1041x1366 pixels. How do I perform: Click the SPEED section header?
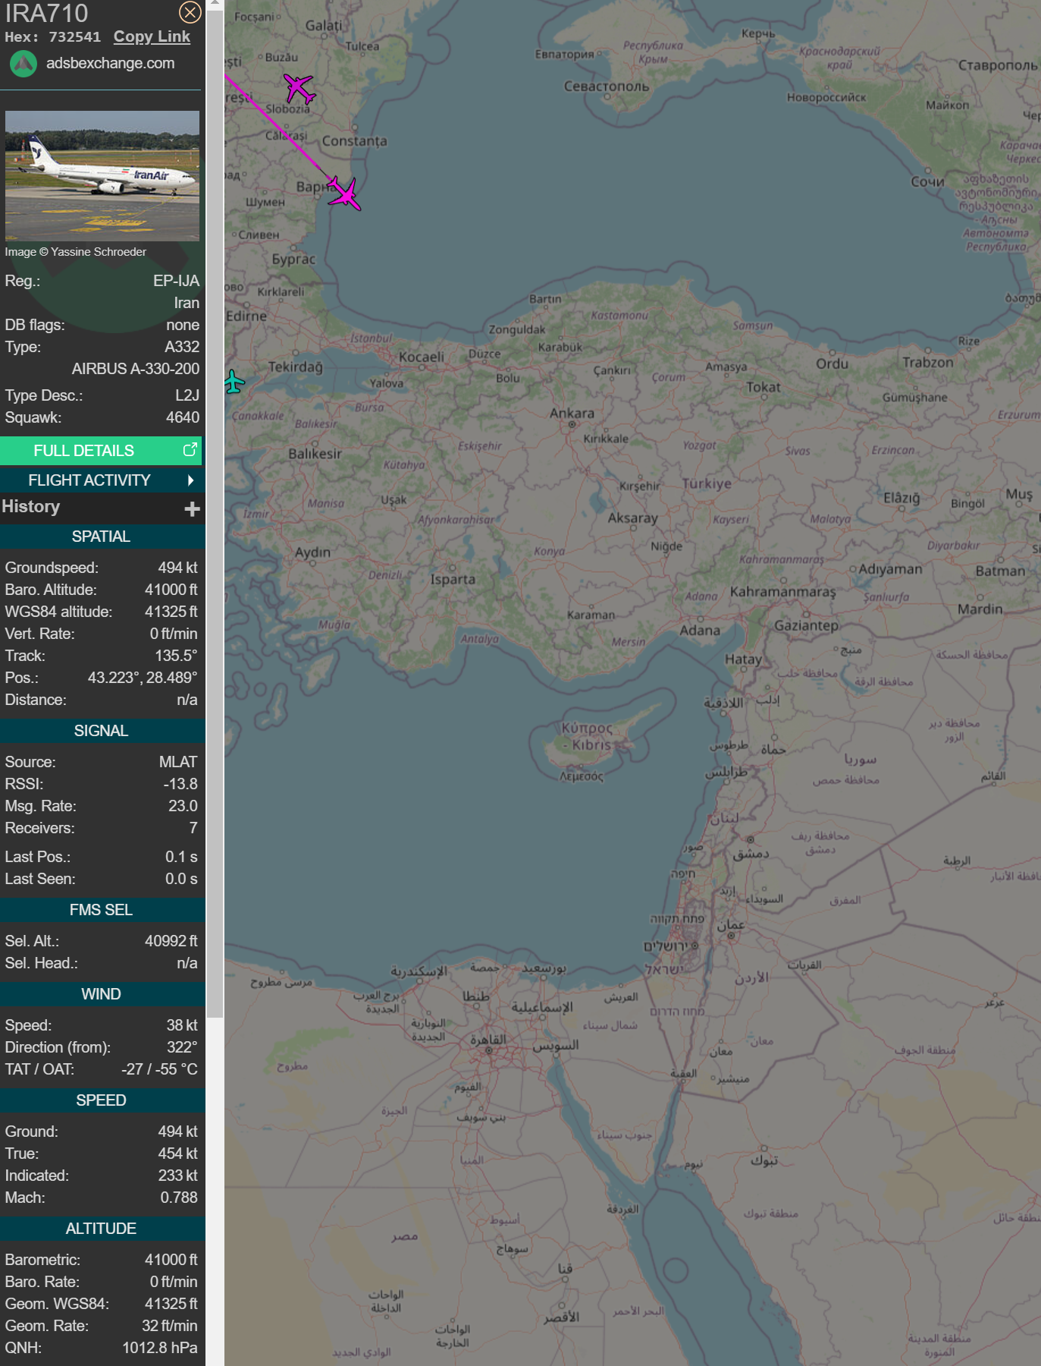click(101, 1100)
